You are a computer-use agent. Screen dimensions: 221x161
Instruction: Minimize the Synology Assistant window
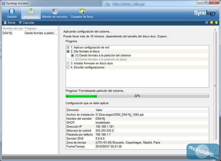[x=200, y=2]
